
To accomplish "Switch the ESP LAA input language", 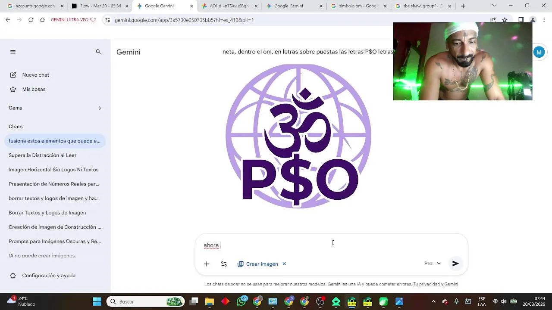I will coord(482,301).
